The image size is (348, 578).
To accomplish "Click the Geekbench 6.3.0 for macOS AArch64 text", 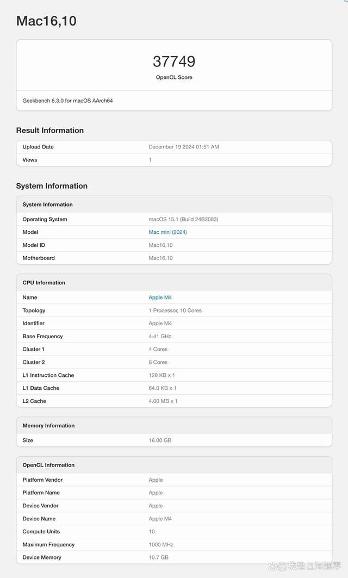I will (67, 101).
